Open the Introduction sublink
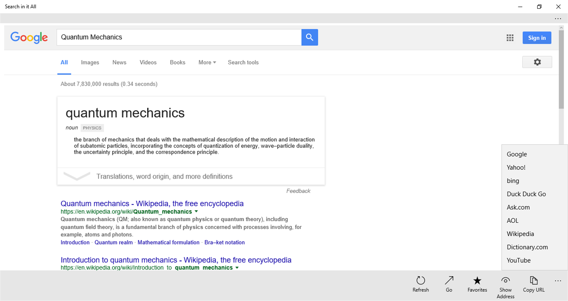Image resolution: width=568 pixels, height=301 pixels. click(x=75, y=242)
